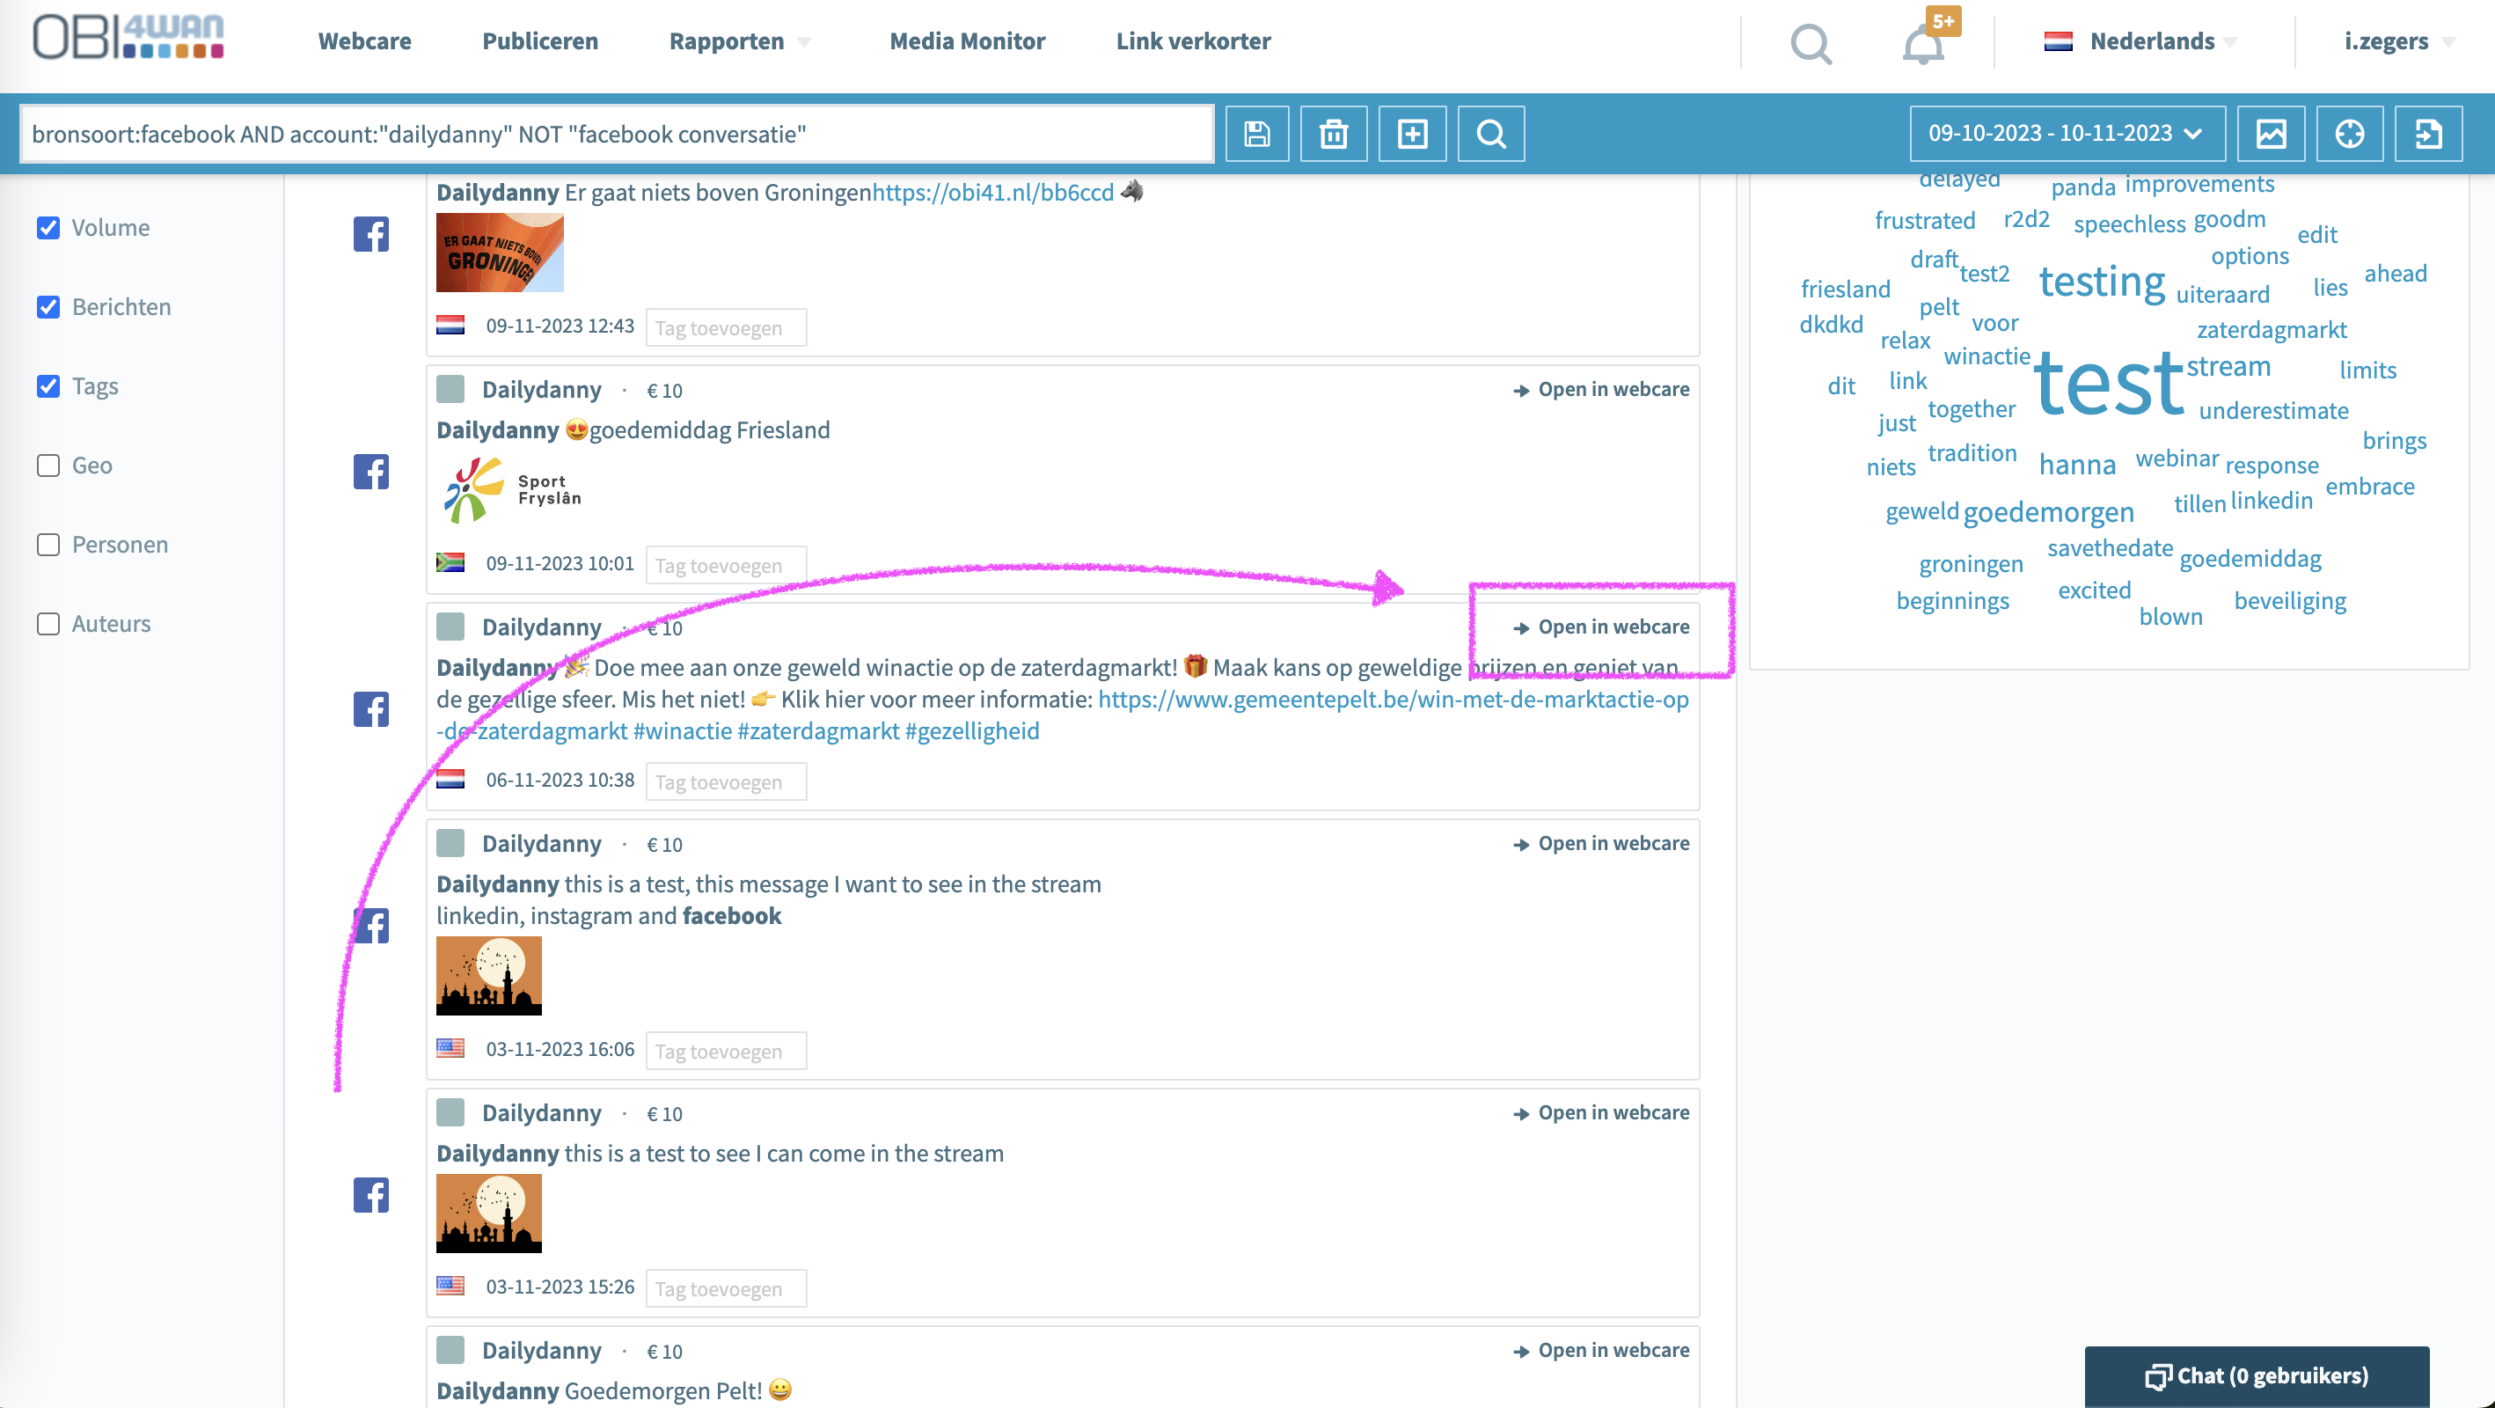The height and width of the screenshot is (1408, 2495).
Task: Expand the Rapporten menu dropdown
Action: (739, 41)
